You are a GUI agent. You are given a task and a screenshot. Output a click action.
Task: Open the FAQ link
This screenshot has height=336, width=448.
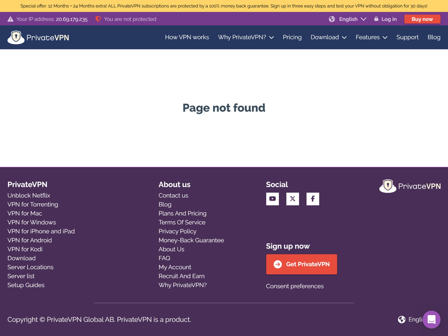pos(164,258)
